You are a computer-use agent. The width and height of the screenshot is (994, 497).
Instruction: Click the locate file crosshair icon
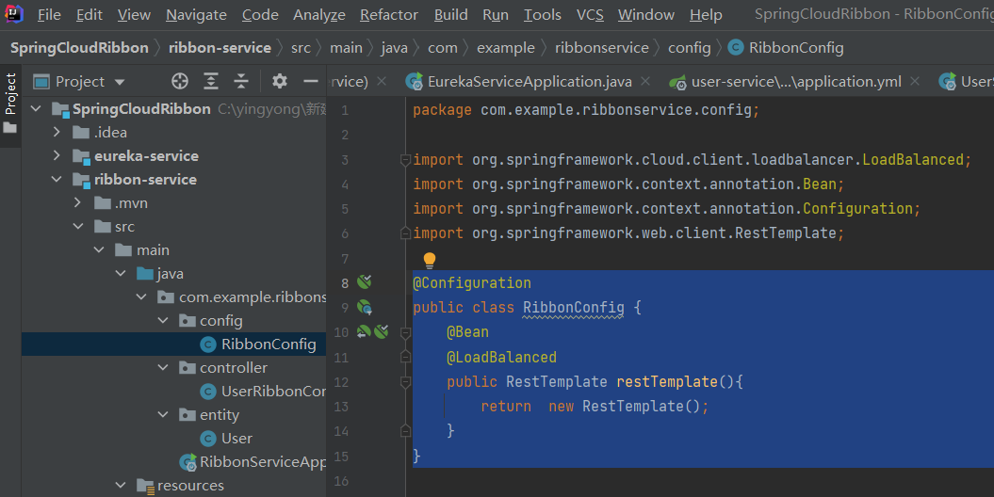pos(179,82)
